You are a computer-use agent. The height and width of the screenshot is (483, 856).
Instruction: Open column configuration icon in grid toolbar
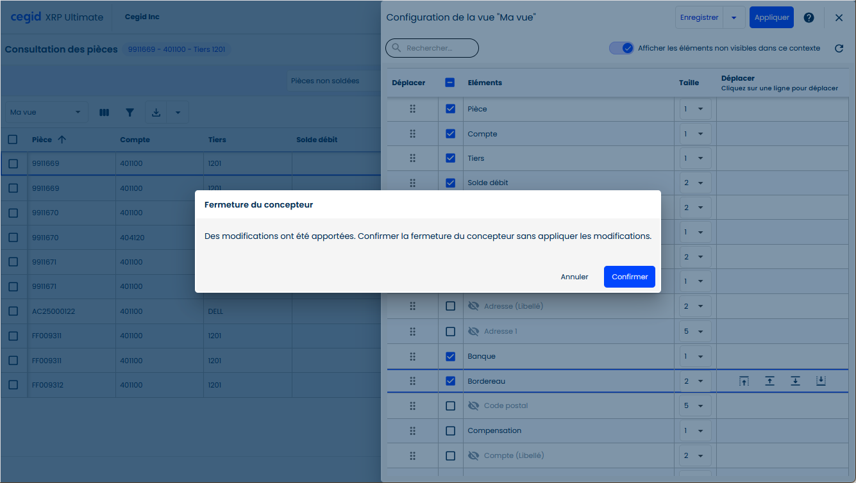pyautogui.click(x=105, y=113)
